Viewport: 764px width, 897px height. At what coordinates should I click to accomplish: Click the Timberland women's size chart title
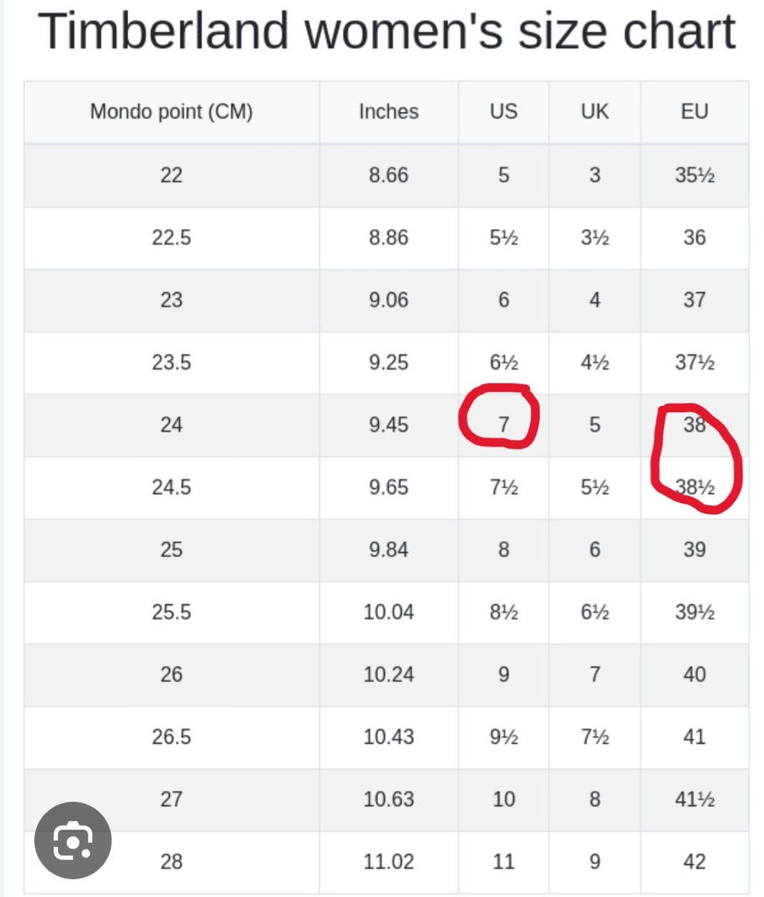(x=387, y=32)
